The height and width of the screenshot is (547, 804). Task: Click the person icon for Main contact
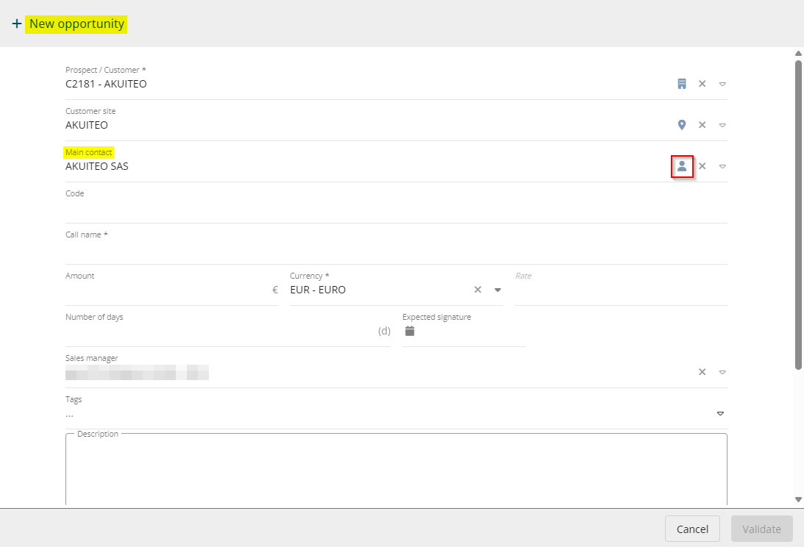pos(682,166)
